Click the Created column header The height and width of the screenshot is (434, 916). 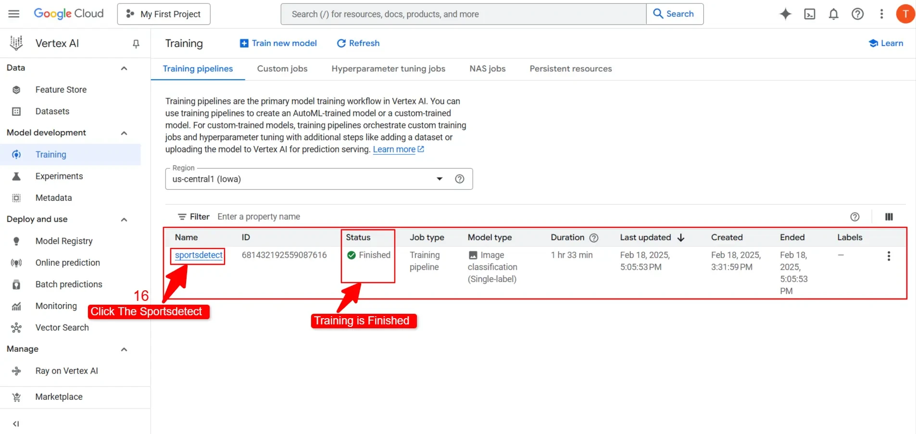[x=727, y=237]
